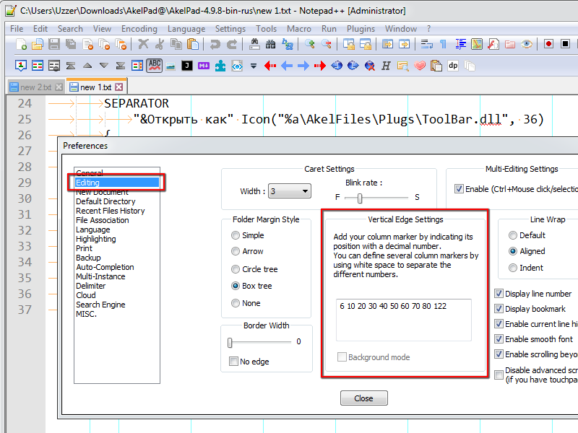Click the New file toolbar icon

tap(21, 44)
